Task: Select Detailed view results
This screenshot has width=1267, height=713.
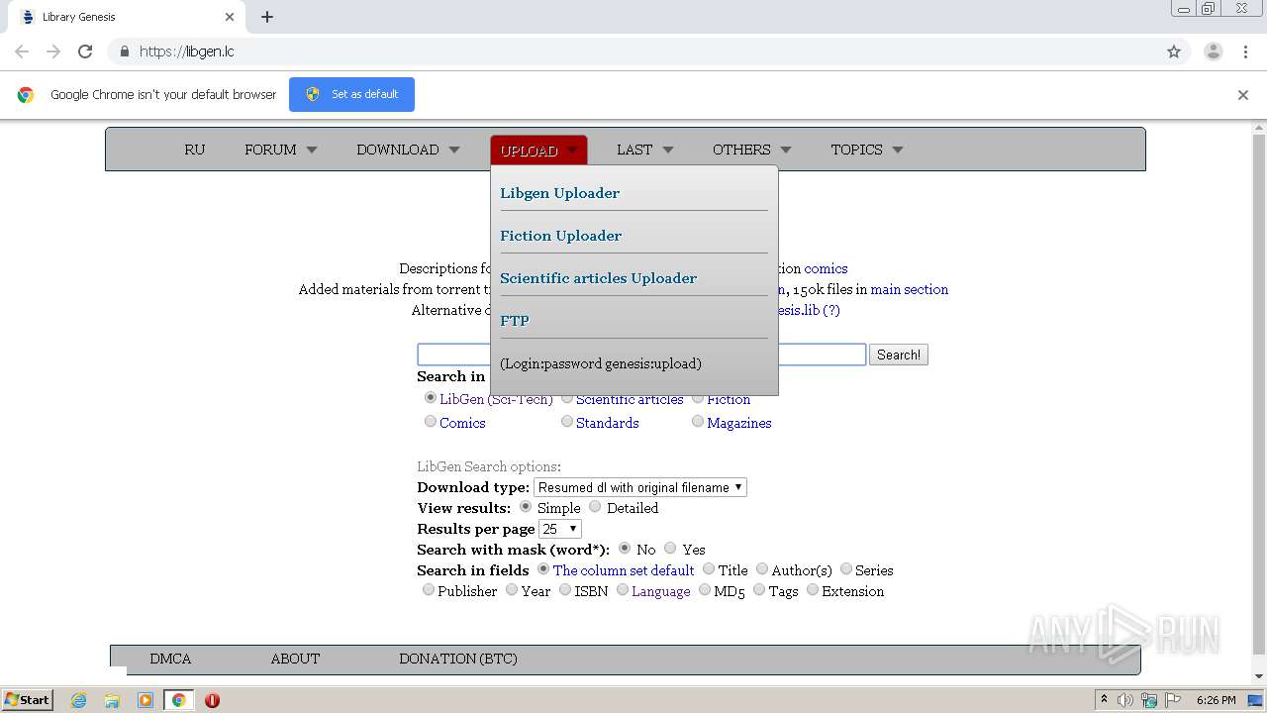Action: 595,507
